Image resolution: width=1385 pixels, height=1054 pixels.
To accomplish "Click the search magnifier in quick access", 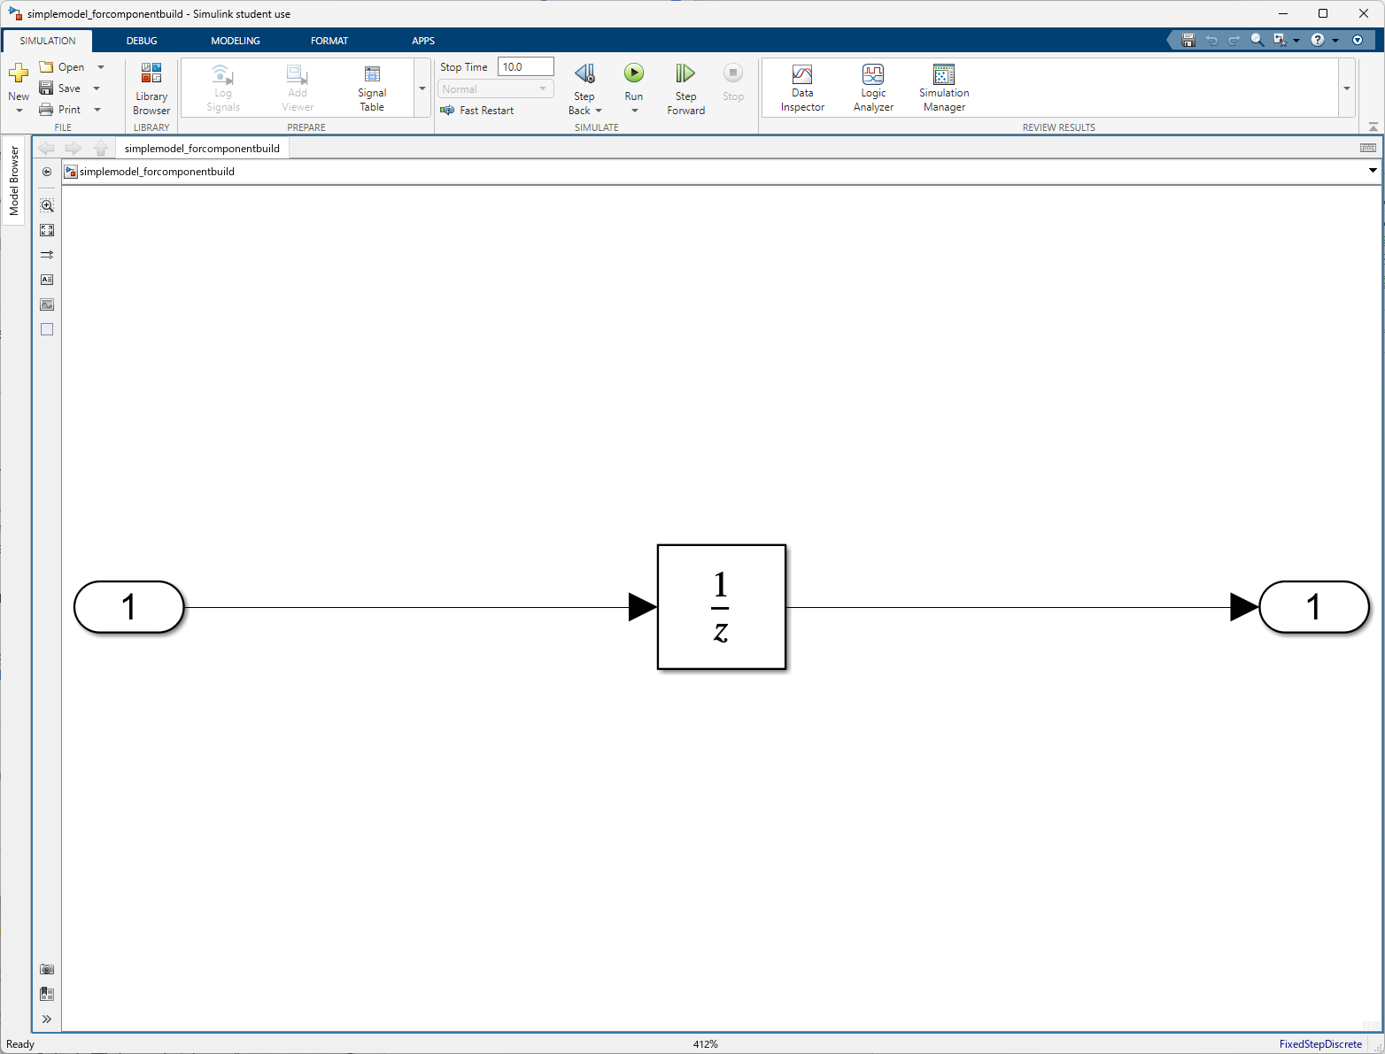I will pos(1257,40).
